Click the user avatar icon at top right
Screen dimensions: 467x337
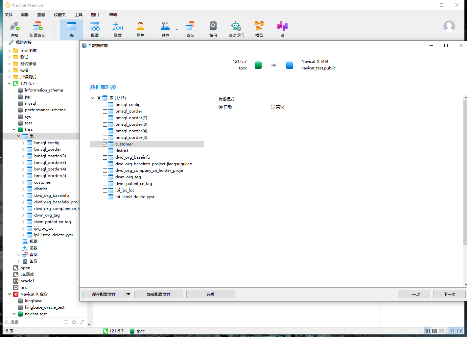tap(449, 26)
